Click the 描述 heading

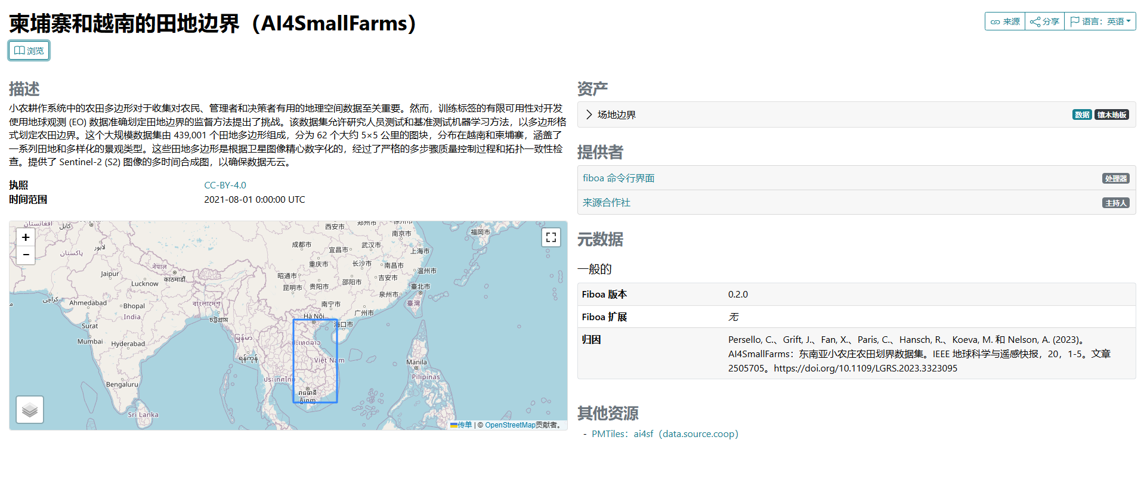click(x=24, y=89)
